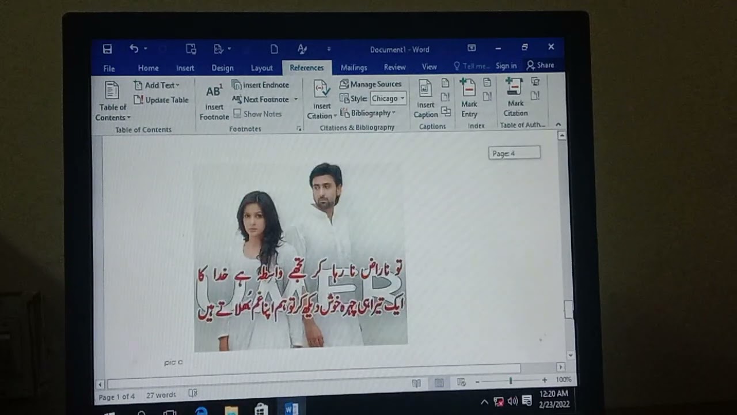The width and height of the screenshot is (737, 415).
Task: Switch to Print Layout view
Action: (439, 383)
